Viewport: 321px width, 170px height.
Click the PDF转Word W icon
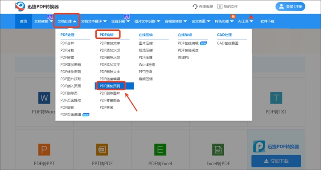click(44, 98)
